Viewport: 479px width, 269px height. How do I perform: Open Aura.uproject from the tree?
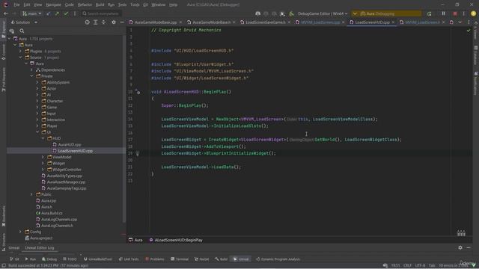(41, 238)
